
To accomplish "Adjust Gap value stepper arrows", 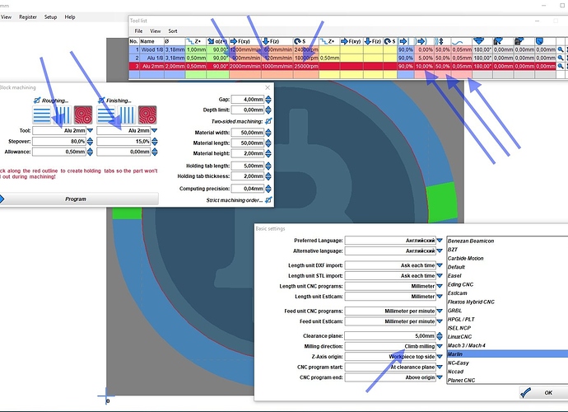I will 268,100.
